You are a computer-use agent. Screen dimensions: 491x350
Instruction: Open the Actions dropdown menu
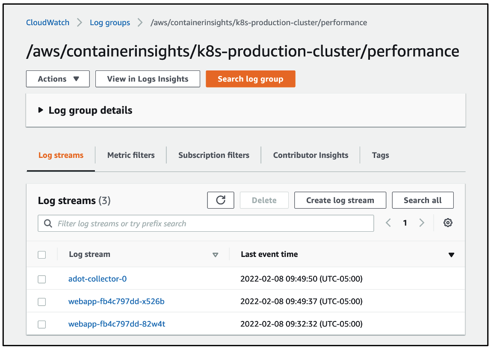57,79
